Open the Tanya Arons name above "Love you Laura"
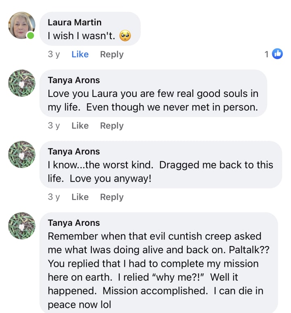 pyautogui.click(x=74, y=80)
